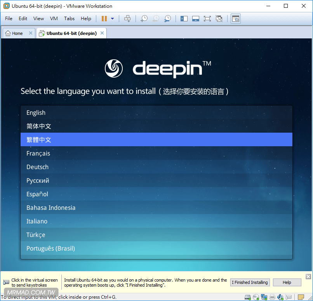Open the snapshot manager icon

click(x=167, y=18)
